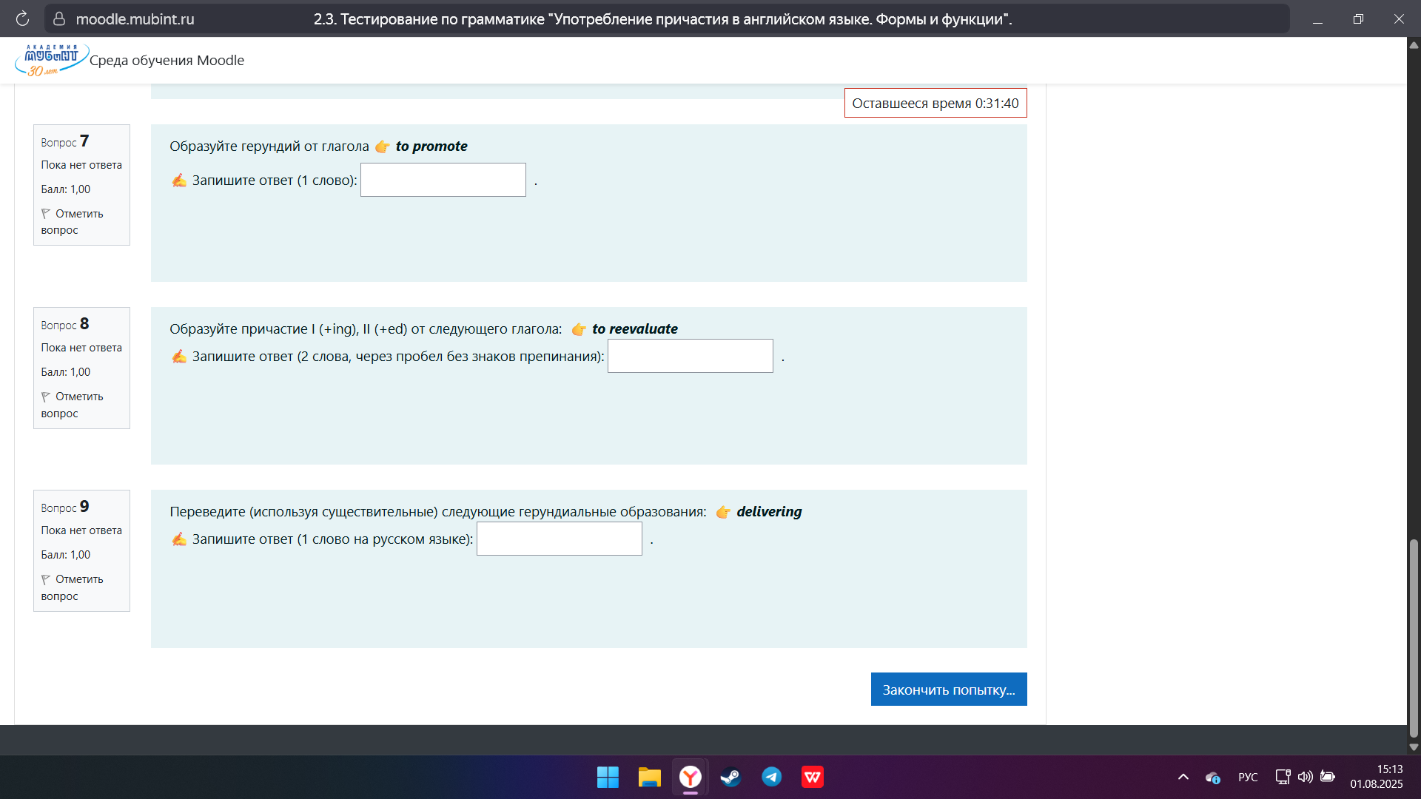Open File Explorer from the taskbar
This screenshot has width=1421, height=799.
click(649, 777)
